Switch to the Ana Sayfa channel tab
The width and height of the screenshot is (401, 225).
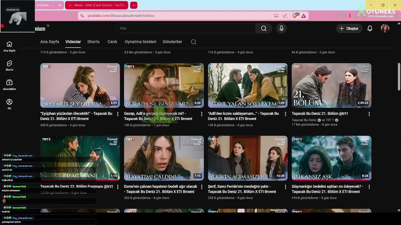[x=49, y=42]
